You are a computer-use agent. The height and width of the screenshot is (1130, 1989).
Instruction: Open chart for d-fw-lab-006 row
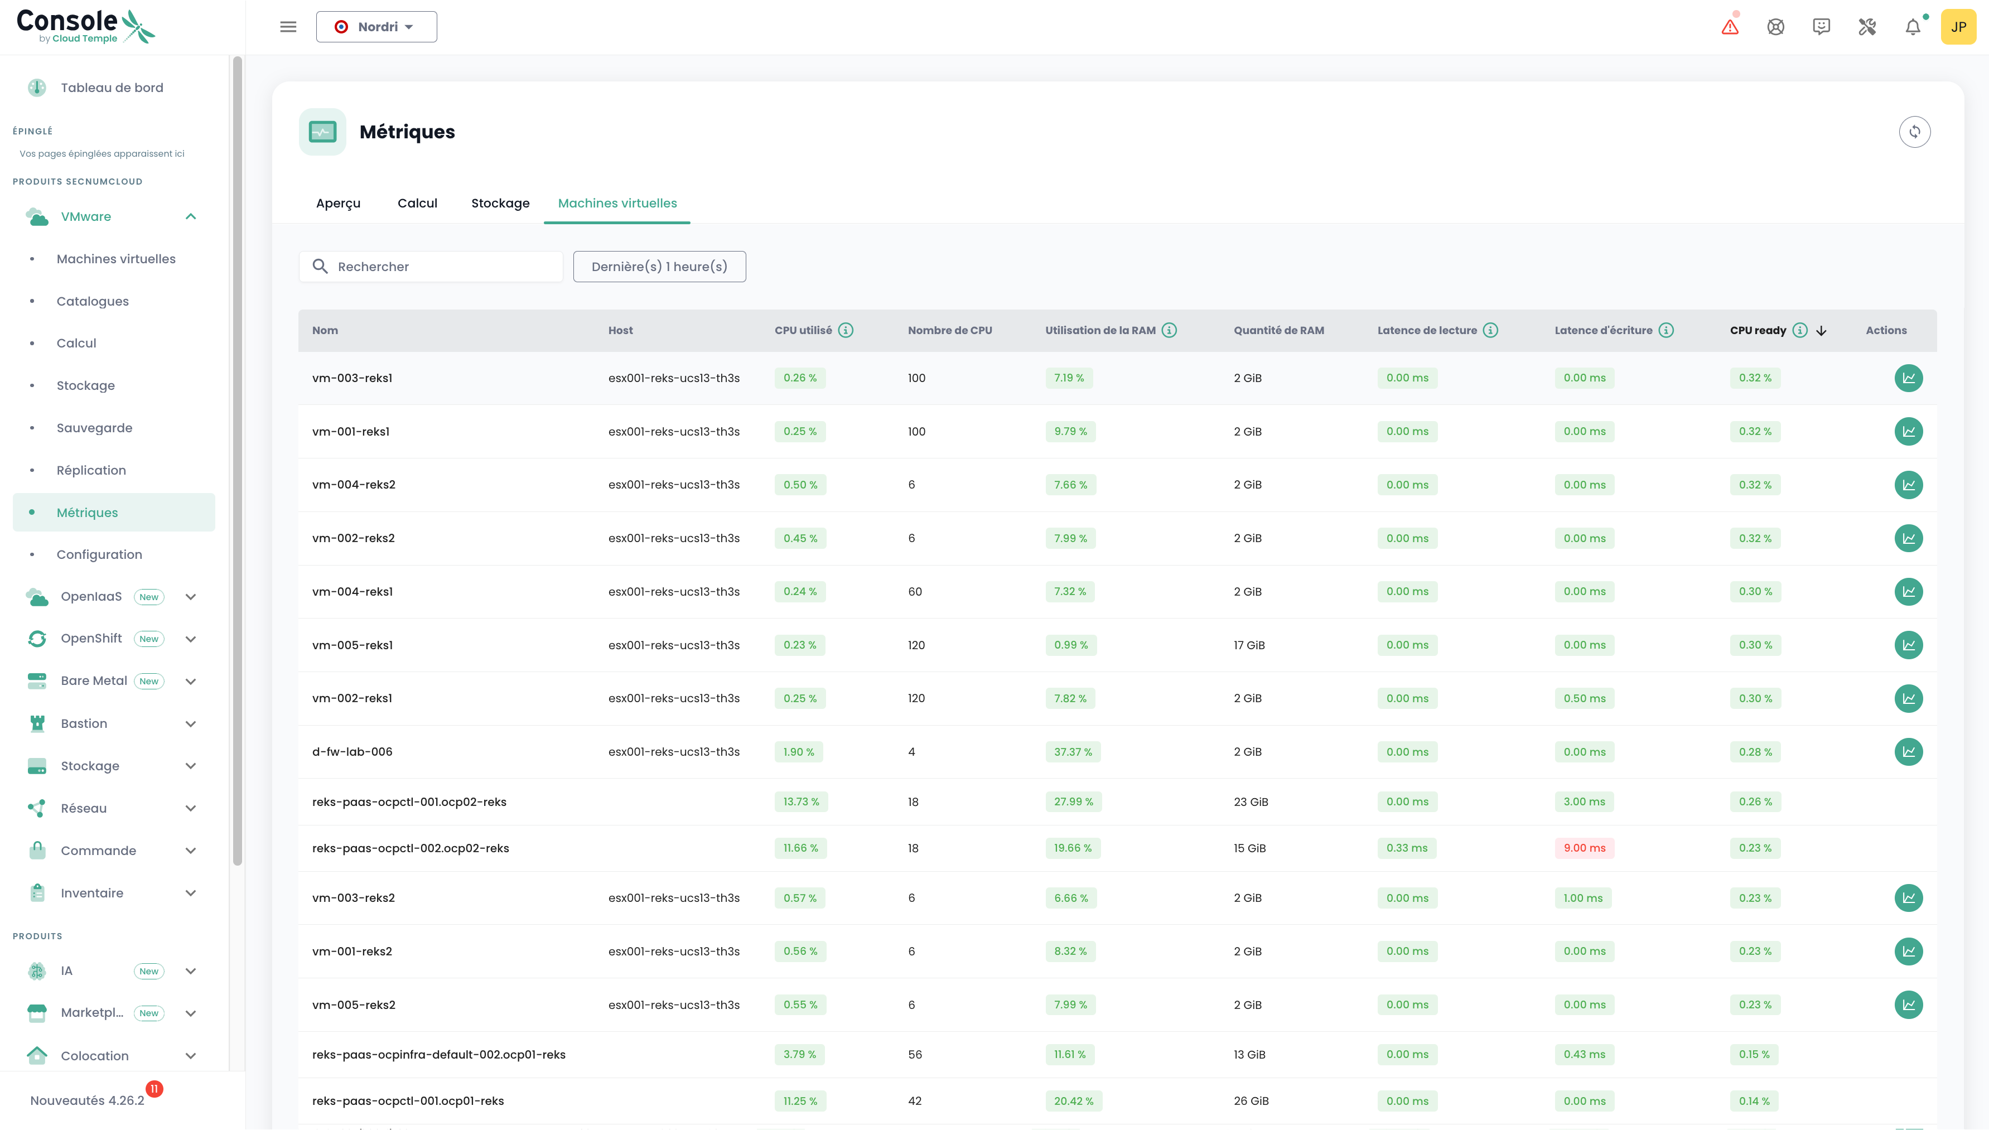(1908, 751)
